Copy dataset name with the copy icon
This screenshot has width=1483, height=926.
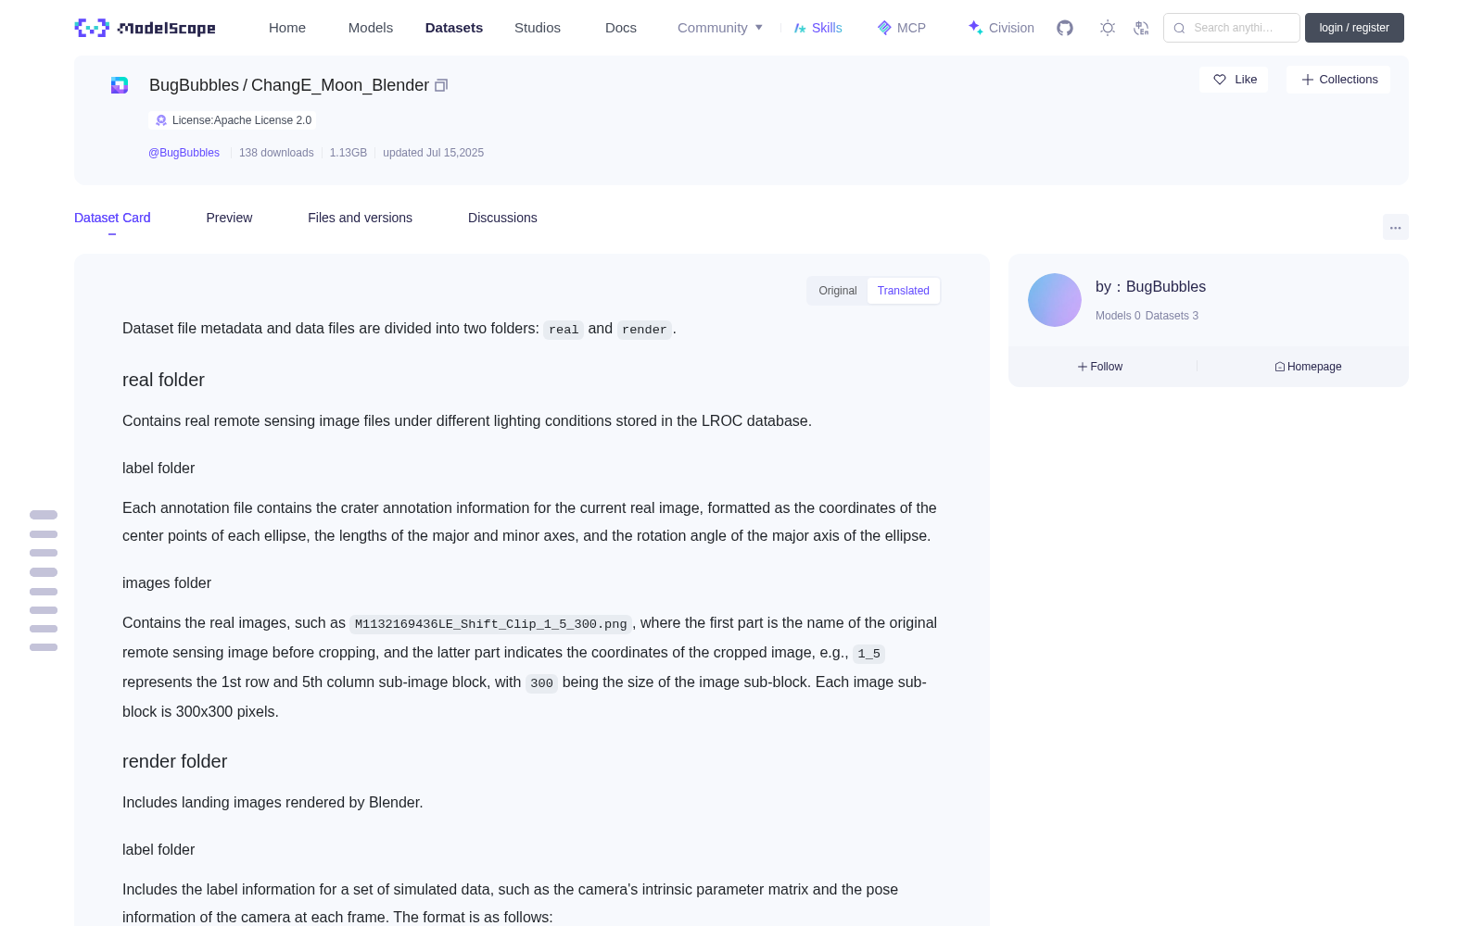tap(441, 85)
